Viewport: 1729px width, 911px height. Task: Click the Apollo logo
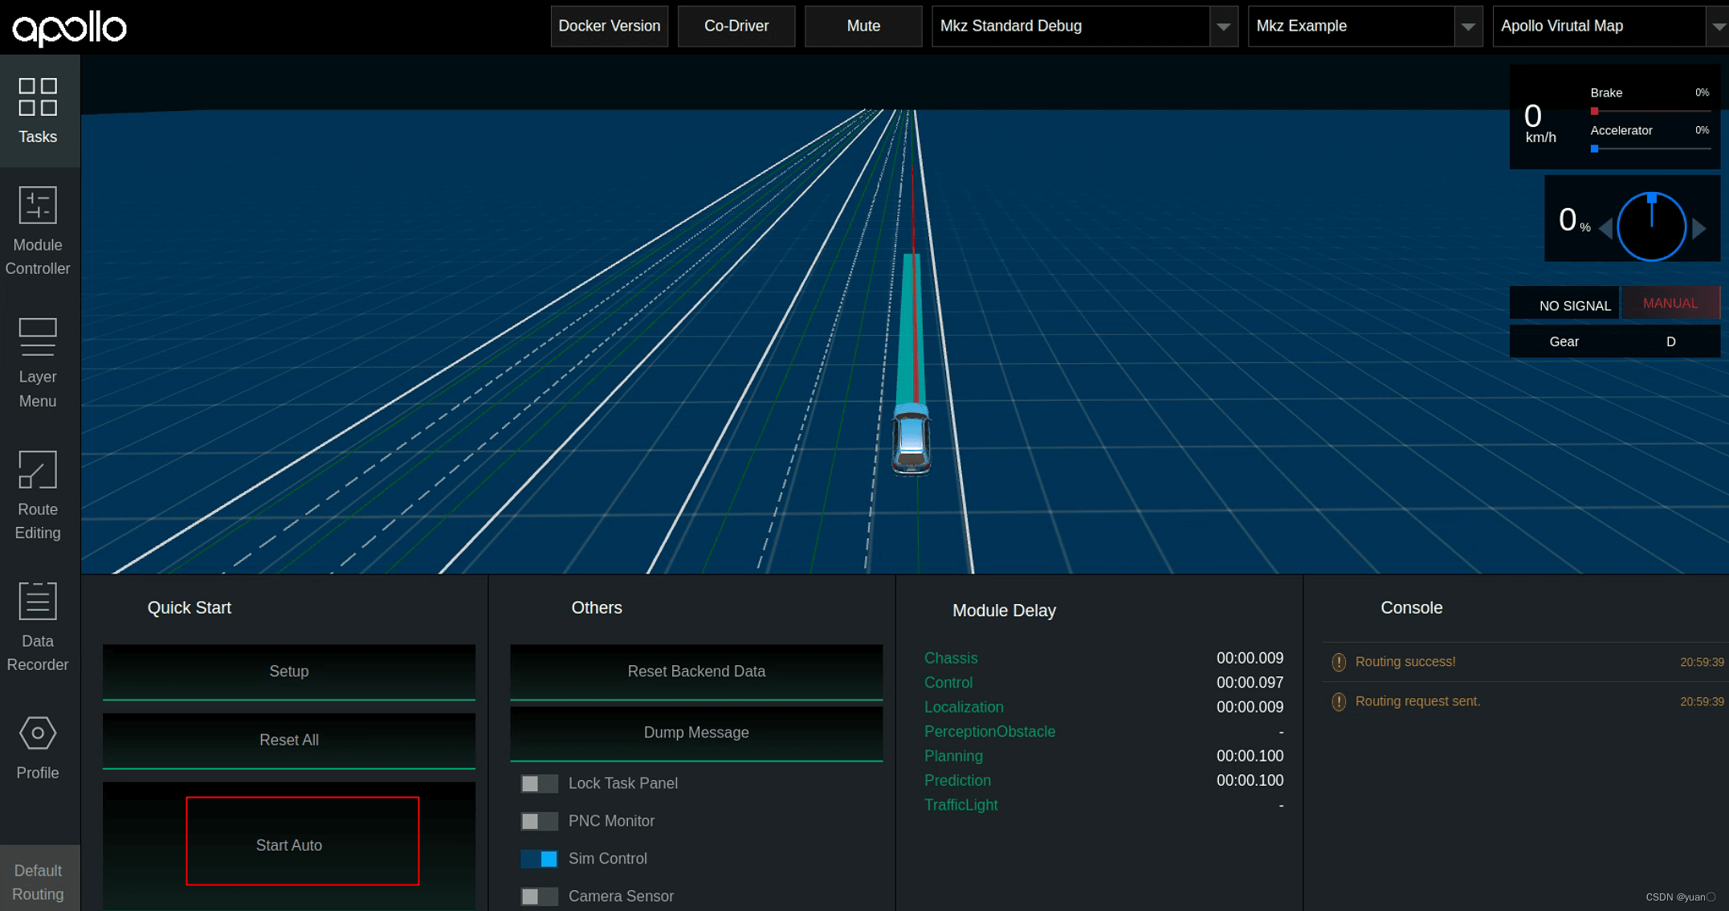(x=70, y=28)
